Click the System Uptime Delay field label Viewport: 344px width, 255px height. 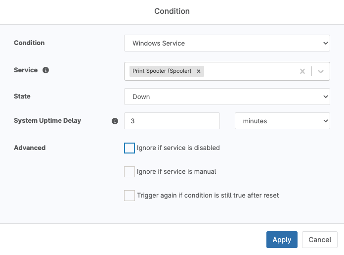pos(47,120)
